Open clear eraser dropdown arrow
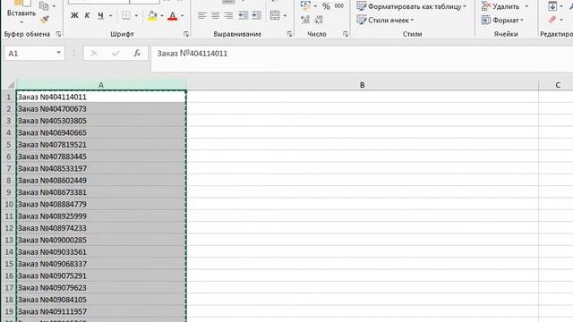The image size is (573, 322). click(x=561, y=20)
